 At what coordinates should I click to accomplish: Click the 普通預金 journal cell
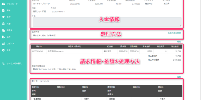coord(37,99)
